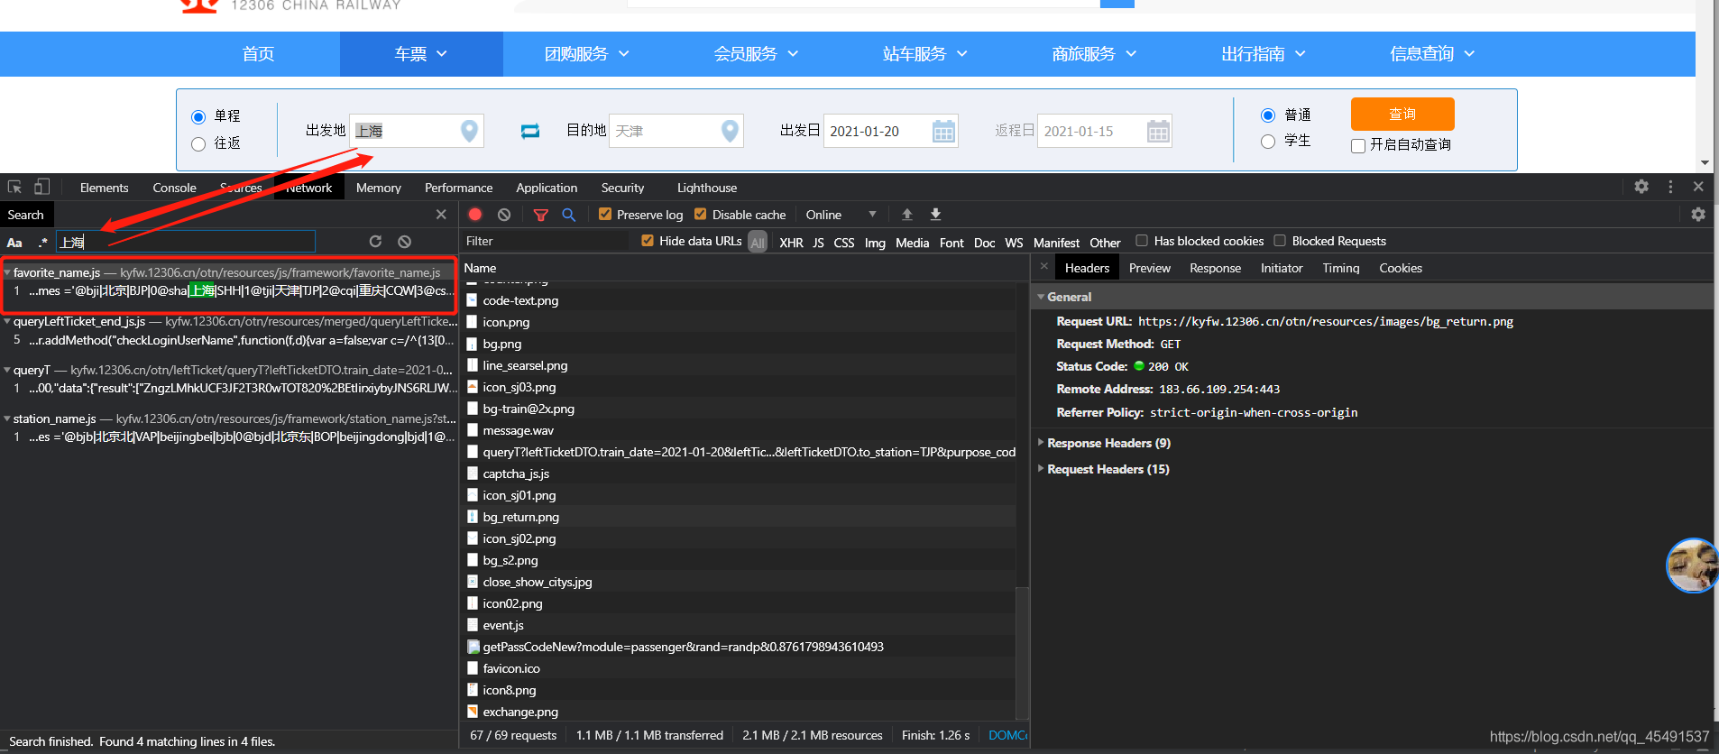Click destination station location pin icon
Image resolution: width=1719 pixels, height=754 pixels.
click(731, 131)
